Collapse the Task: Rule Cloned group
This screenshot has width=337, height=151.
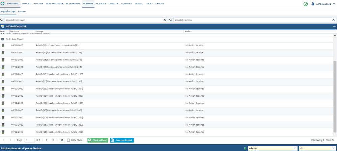[3, 39]
